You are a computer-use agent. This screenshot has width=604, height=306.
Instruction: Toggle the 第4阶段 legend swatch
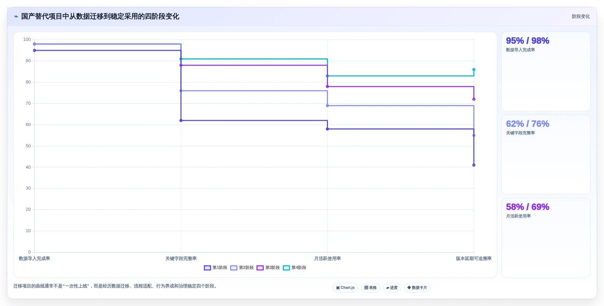286,268
